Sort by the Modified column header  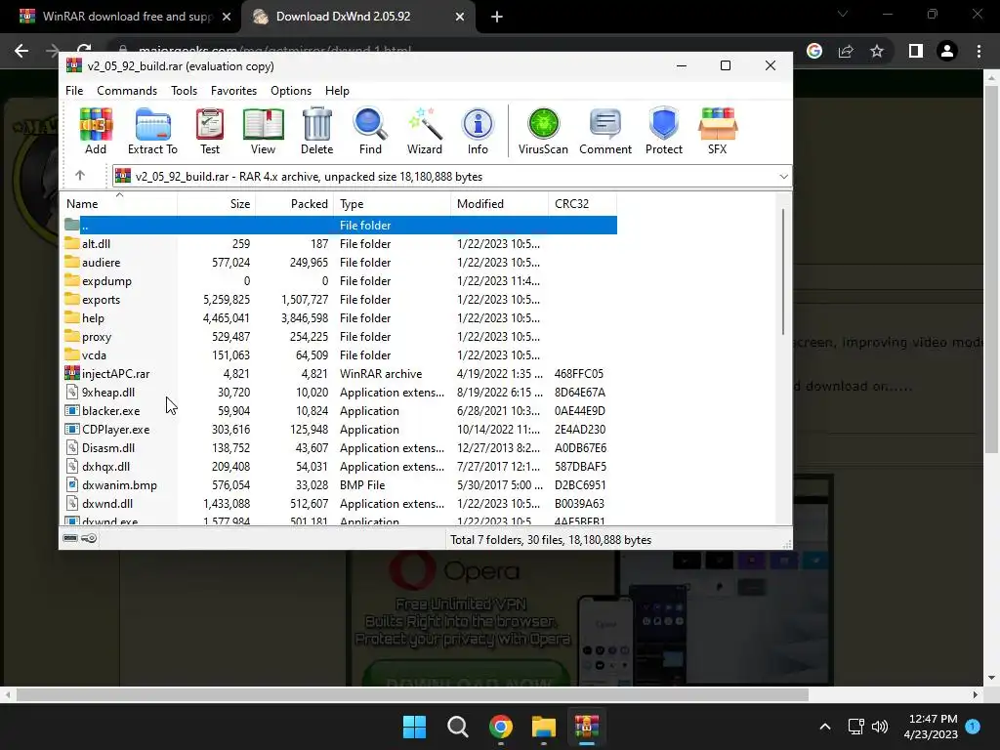coord(499,204)
